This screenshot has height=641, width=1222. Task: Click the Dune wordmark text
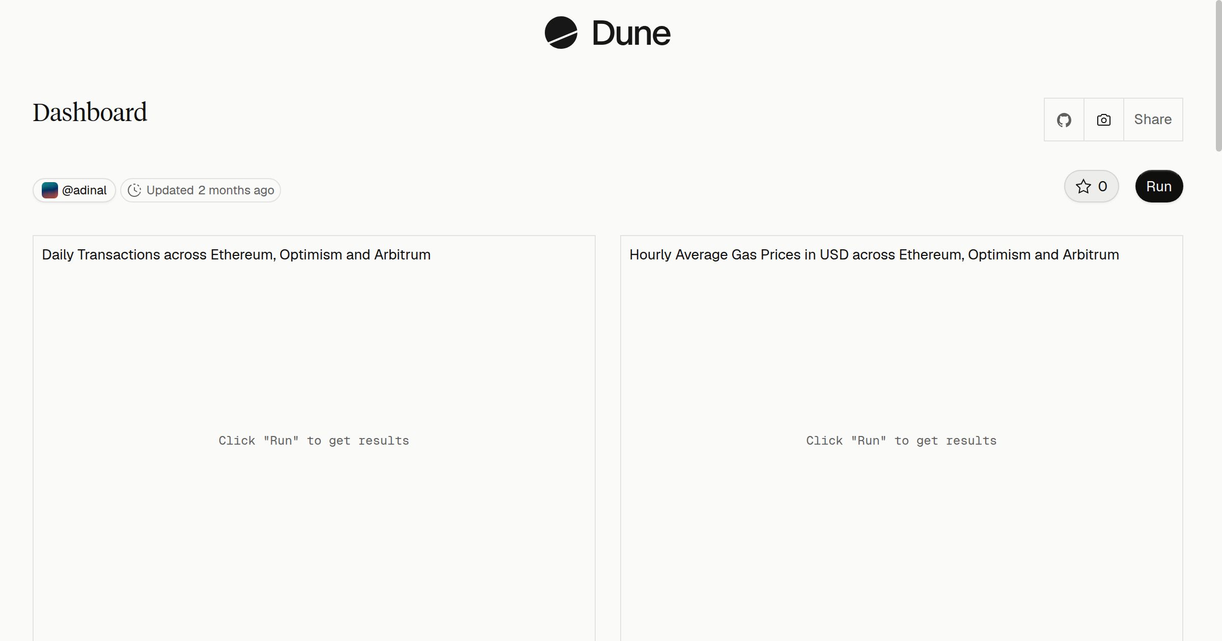click(631, 34)
